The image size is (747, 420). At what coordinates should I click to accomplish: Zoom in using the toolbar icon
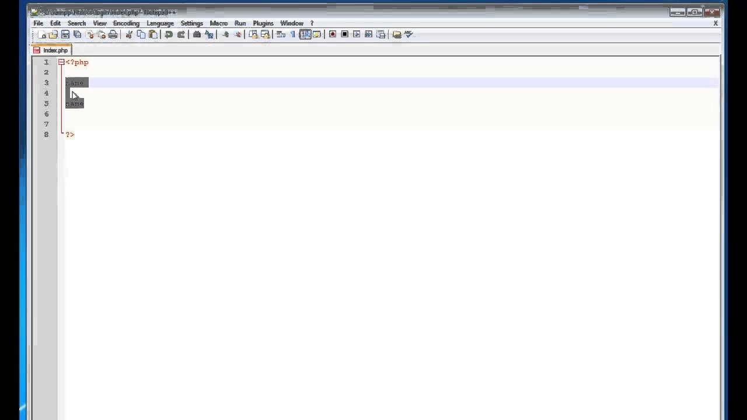225,34
